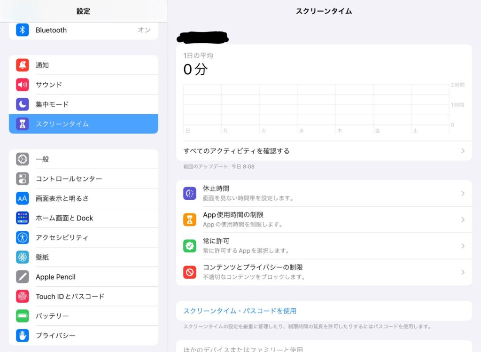Go to 画面表示と明るさ settings
This screenshot has width=481, height=352.
click(x=84, y=198)
